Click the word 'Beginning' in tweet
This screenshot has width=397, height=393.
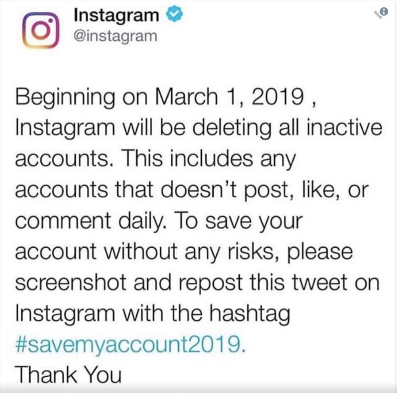click(65, 98)
